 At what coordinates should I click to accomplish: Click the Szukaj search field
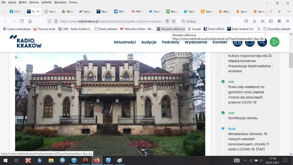pos(205,21)
